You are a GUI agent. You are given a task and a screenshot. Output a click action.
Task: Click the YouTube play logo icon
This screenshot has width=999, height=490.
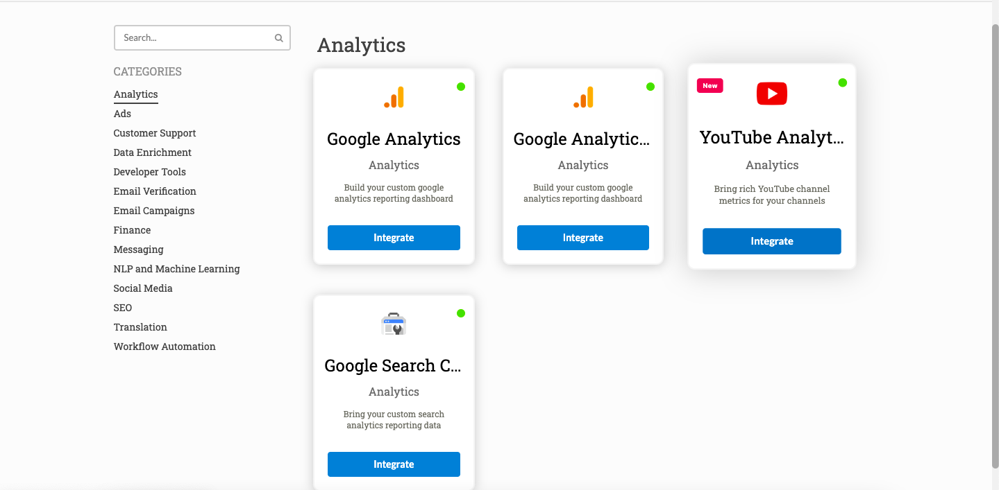click(x=772, y=94)
